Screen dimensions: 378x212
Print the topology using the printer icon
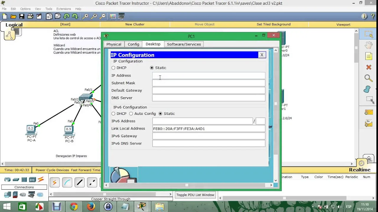tap(30, 16)
